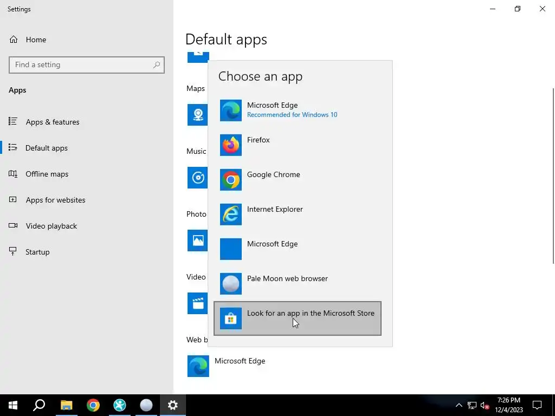Show hidden system tray icons
Image resolution: width=555 pixels, height=416 pixels.
459,405
